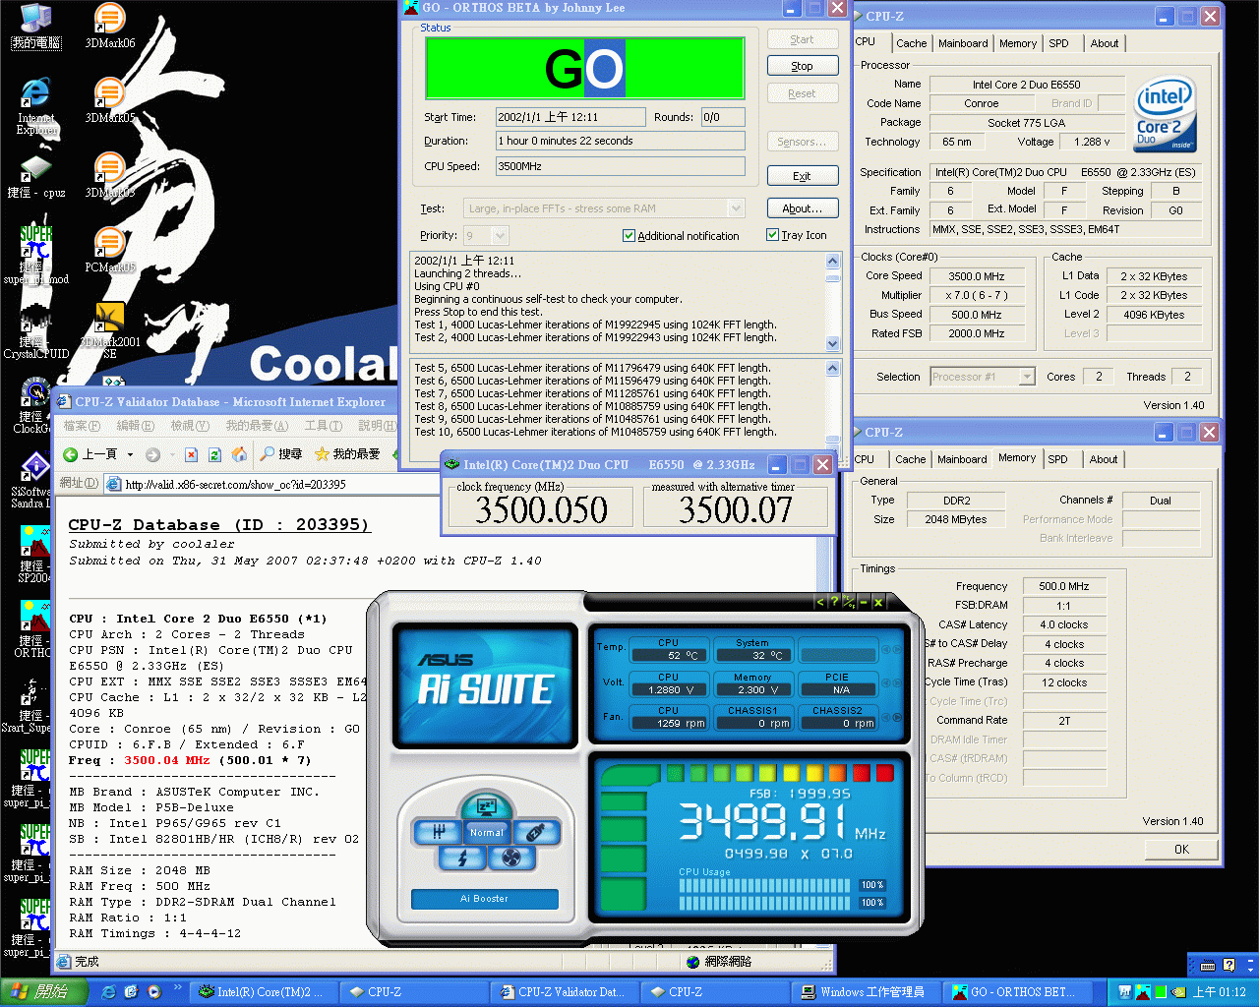Open the cpuz shortcut on the desktop
The image size is (1259, 1007).
[x=36, y=175]
